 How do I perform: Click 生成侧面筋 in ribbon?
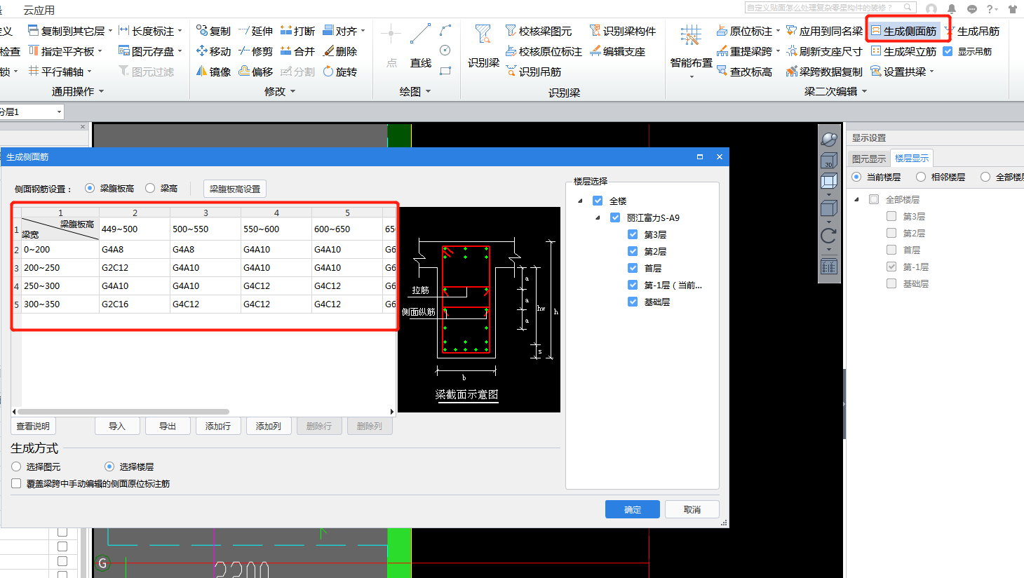pos(903,31)
